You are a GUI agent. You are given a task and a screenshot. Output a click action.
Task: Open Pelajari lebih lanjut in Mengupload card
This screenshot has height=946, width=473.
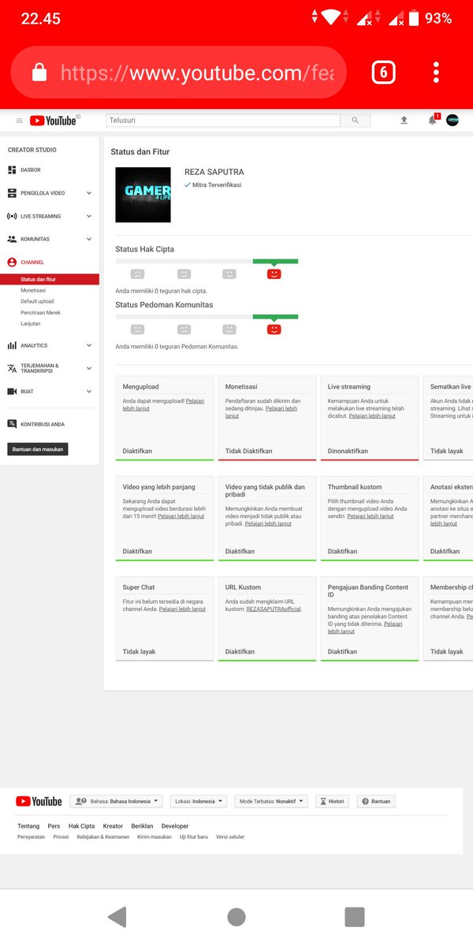point(164,404)
